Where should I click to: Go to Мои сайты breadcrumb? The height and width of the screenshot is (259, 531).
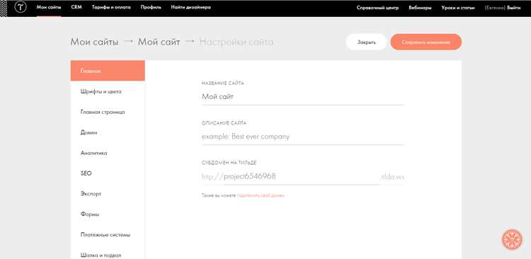click(94, 42)
